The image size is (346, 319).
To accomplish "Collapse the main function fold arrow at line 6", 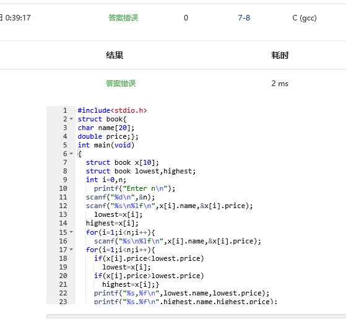I will [x=71, y=153].
